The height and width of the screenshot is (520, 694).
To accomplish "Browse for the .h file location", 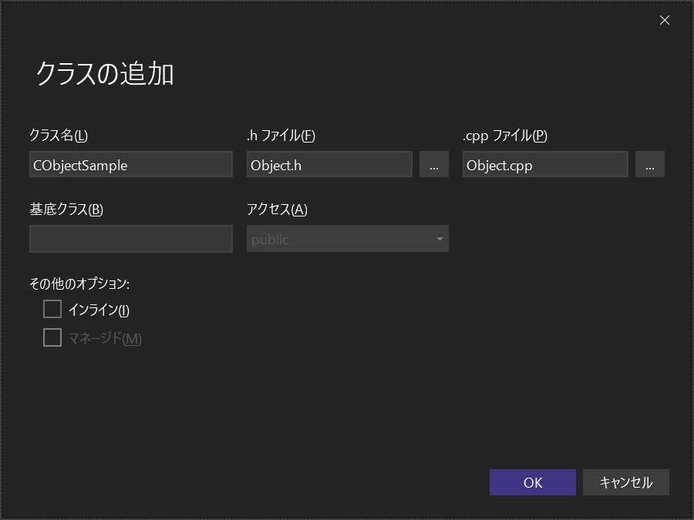I will pos(434,165).
